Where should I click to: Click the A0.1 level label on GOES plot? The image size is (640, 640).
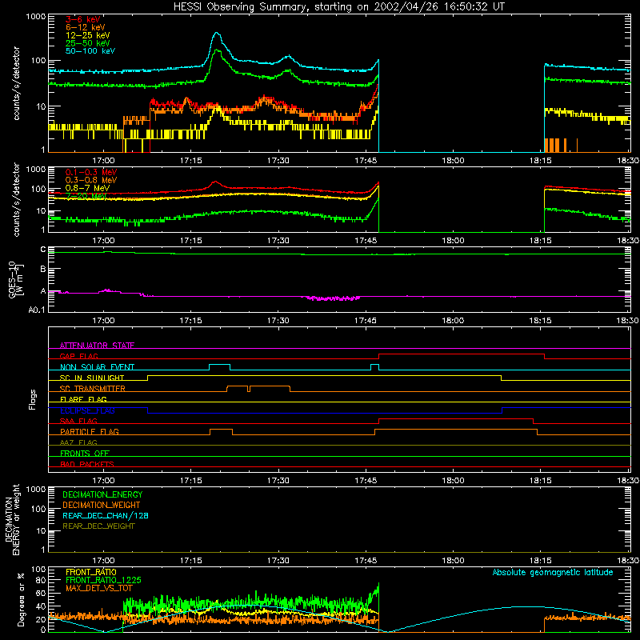pos(37,310)
